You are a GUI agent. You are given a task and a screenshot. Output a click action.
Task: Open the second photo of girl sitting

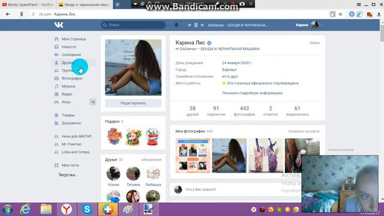[x=229, y=155]
